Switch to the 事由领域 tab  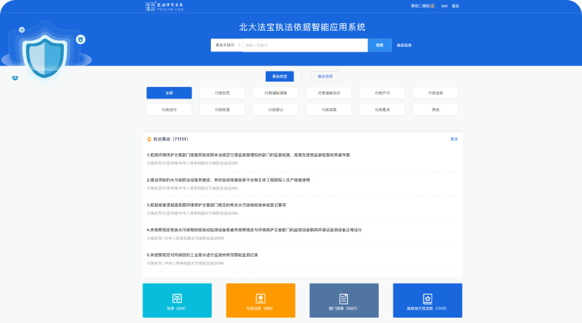325,76
